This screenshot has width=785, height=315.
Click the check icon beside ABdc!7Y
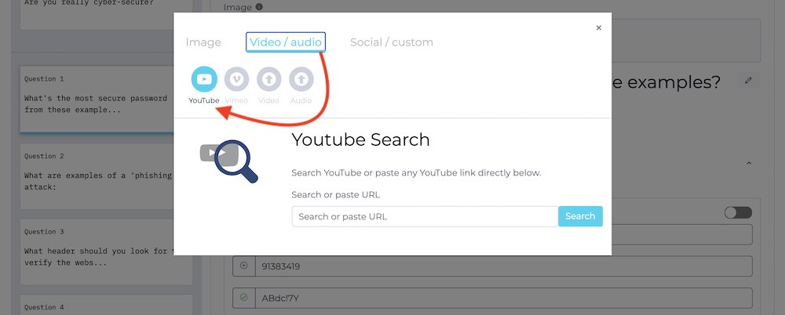244,298
